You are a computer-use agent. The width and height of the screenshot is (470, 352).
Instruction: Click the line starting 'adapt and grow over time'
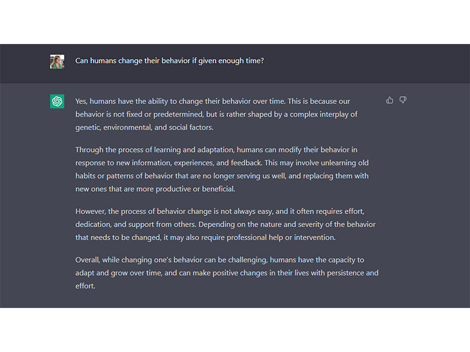pyautogui.click(x=227, y=273)
